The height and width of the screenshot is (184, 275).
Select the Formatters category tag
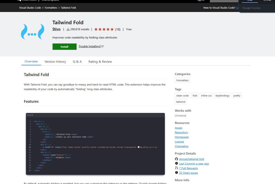(x=182, y=80)
